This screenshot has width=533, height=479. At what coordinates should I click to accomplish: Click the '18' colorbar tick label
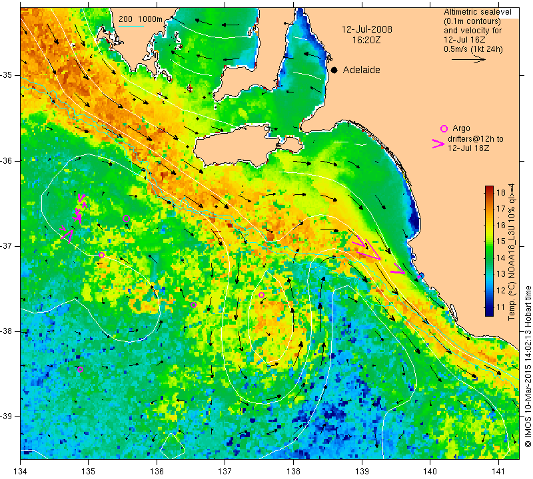tap(501, 193)
